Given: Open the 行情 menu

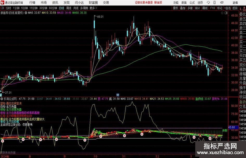Looking at the screenshot, I should (32, 3).
